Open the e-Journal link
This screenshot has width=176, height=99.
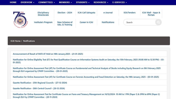pyautogui.click(x=108, y=13)
